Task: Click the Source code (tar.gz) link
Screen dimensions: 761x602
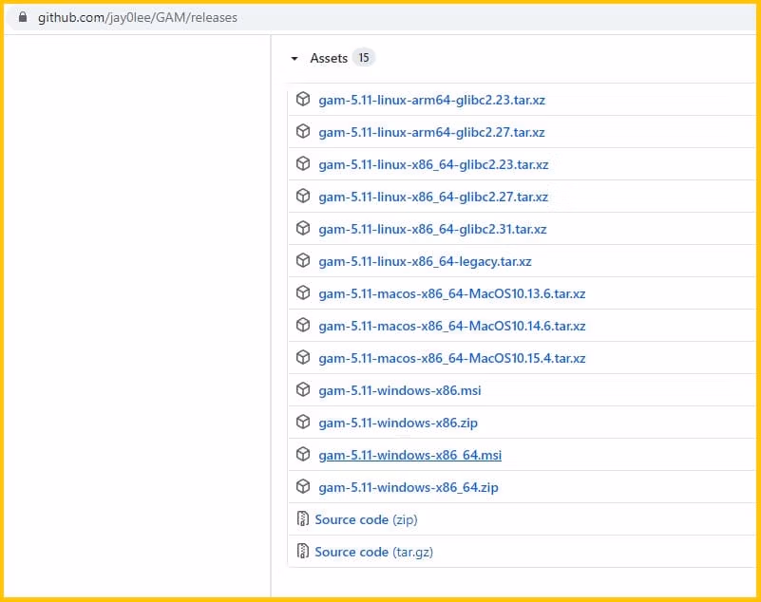Action: [x=373, y=552]
